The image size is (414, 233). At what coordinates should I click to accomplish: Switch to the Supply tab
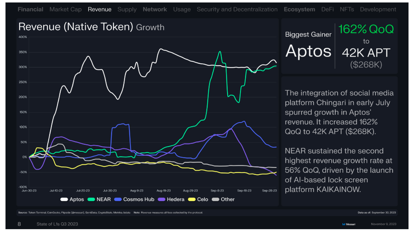click(x=127, y=9)
